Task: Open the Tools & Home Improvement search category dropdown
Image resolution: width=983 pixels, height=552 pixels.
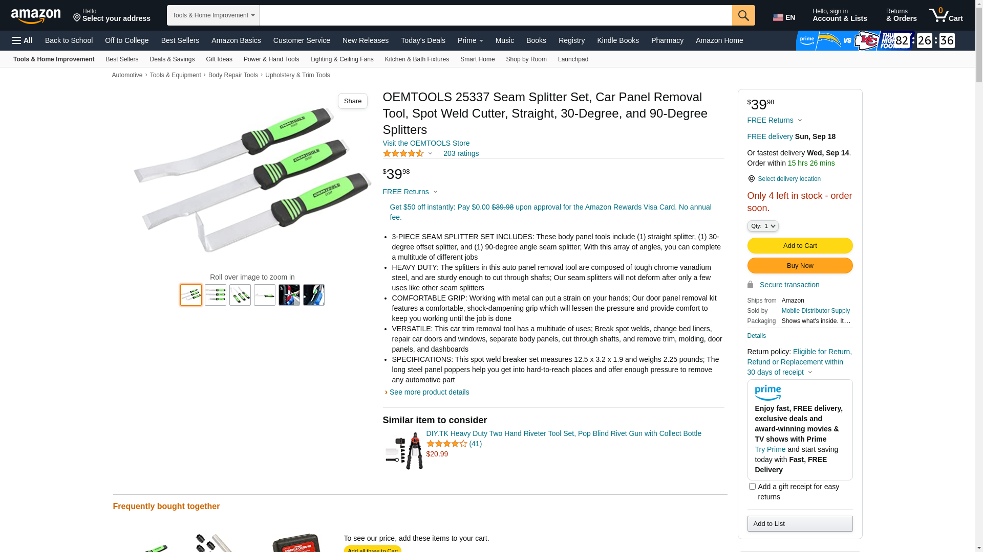Action: point(213,15)
